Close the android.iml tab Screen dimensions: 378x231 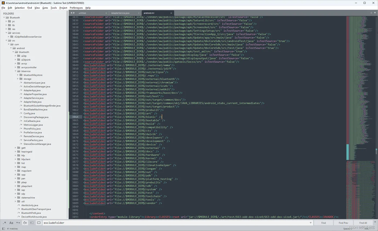(x=171, y=13)
